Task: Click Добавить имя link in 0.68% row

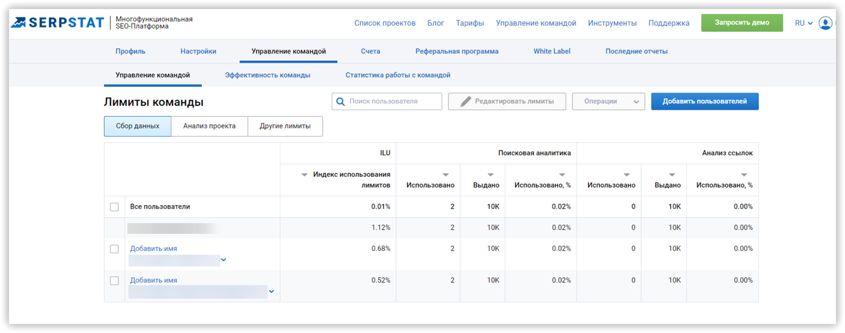Action: [x=153, y=248]
